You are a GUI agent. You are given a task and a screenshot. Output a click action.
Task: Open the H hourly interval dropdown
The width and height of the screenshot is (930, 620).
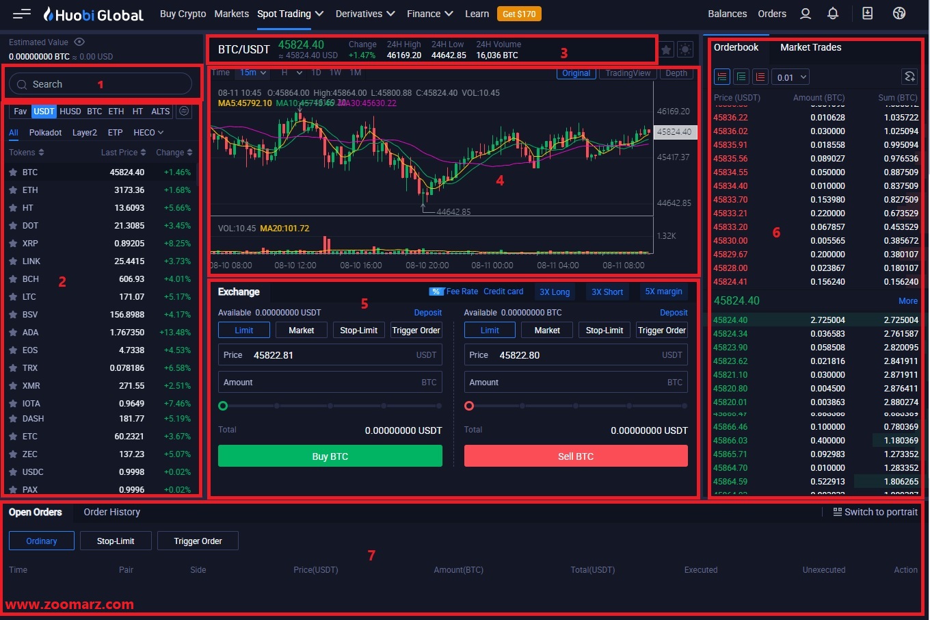click(x=291, y=73)
